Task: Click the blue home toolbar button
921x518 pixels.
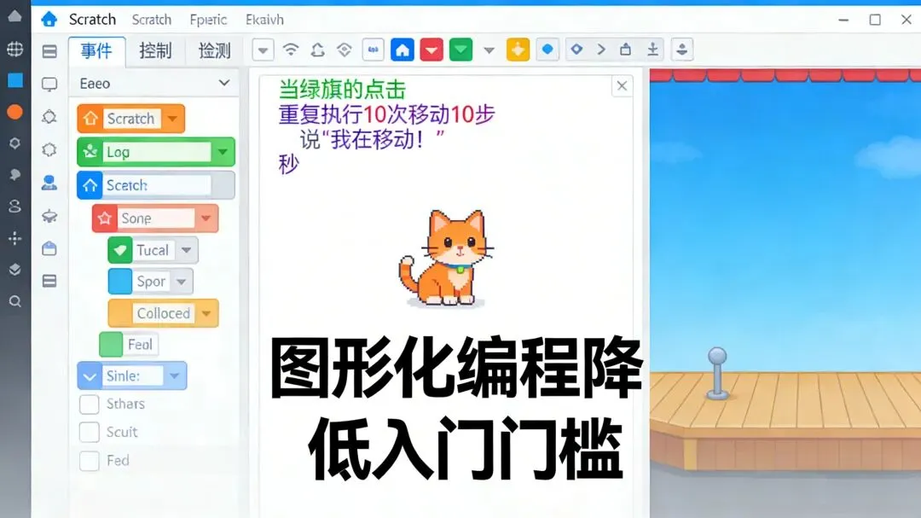Action: (403, 50)
